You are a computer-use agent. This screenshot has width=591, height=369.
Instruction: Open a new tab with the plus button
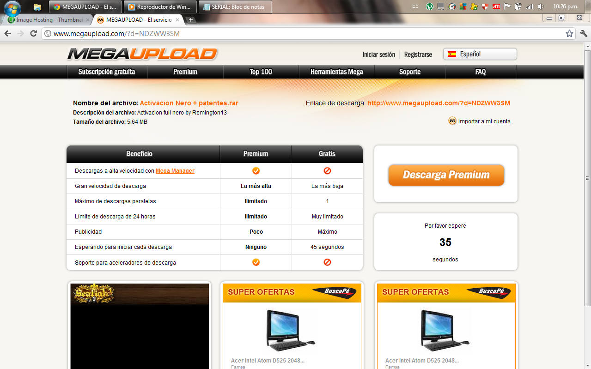[x=190, y=20]
